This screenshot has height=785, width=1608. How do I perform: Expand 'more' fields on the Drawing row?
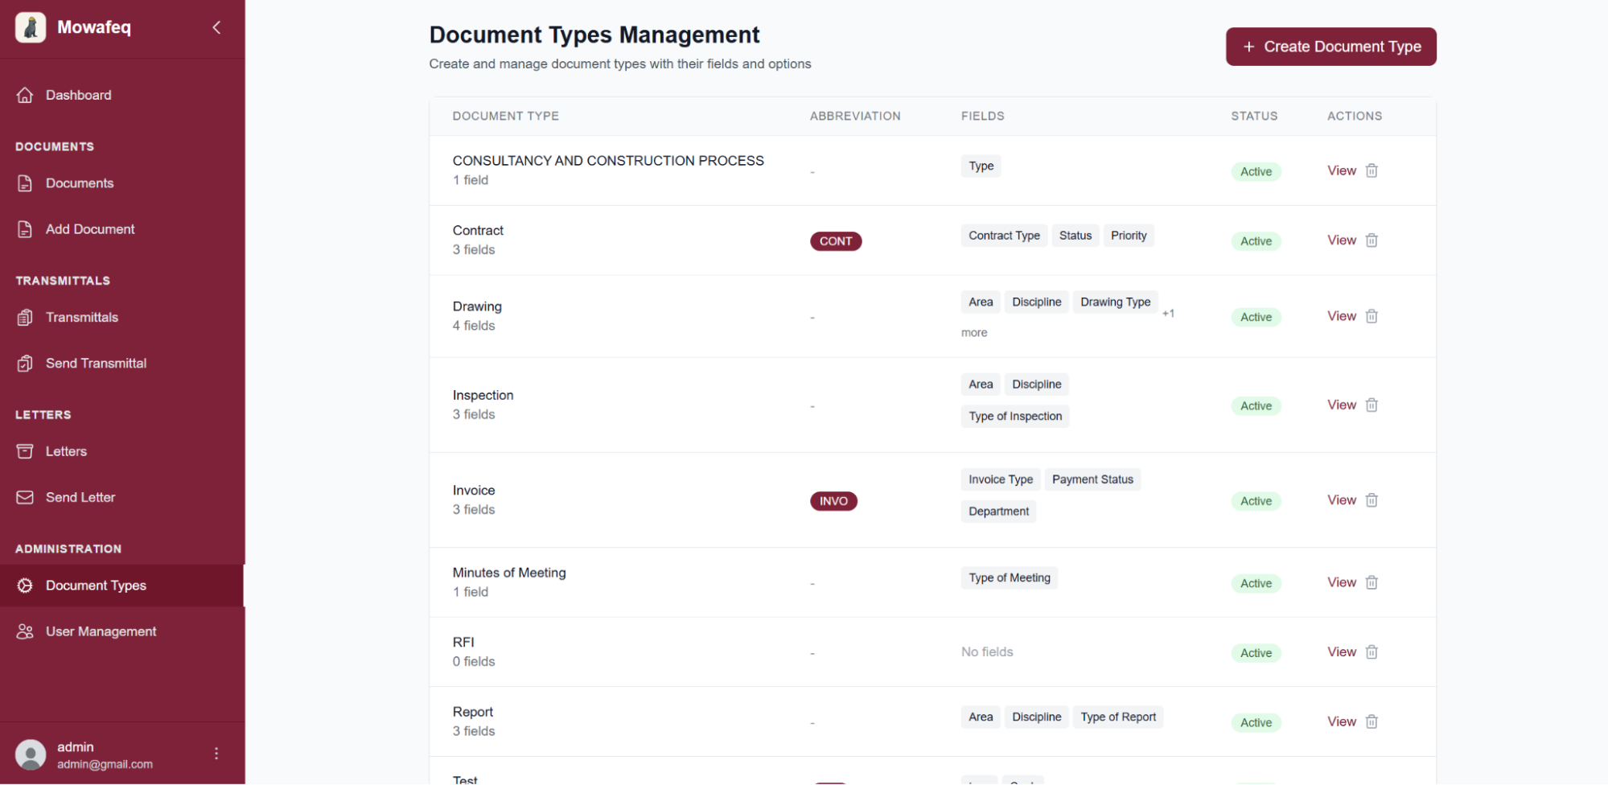point(974,332)
